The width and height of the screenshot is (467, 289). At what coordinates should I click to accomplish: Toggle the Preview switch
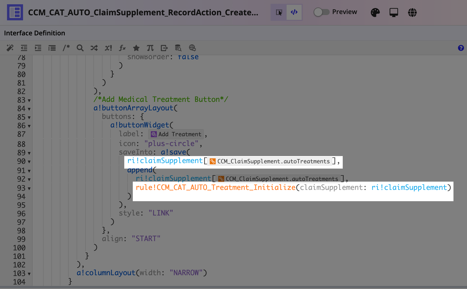pyautogui.click(x=321, y=12)
